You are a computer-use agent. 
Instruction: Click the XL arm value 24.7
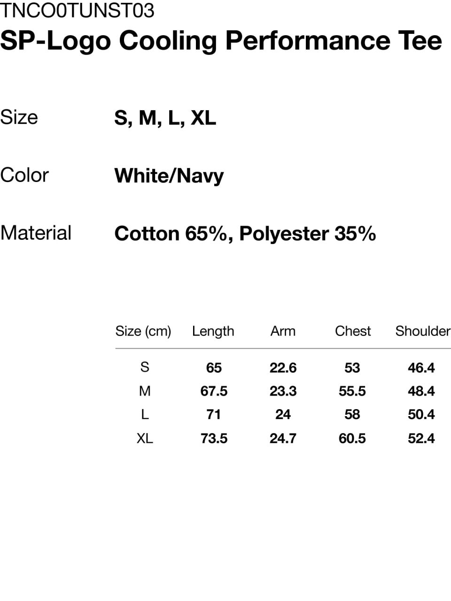pyautogui.click(x=283, y=439)
